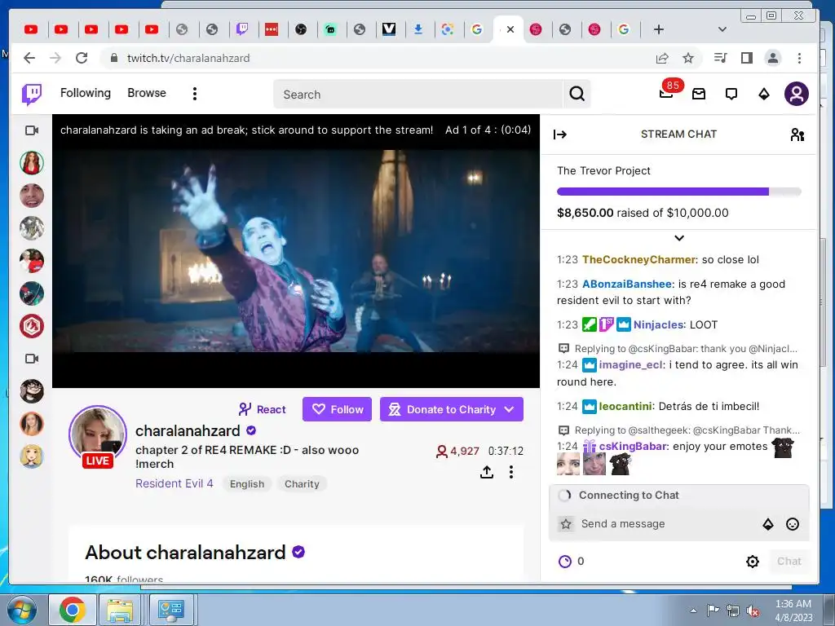Click followed channels camera icon atop sidebar
The image size is (835, 626).
pos(32,130)
